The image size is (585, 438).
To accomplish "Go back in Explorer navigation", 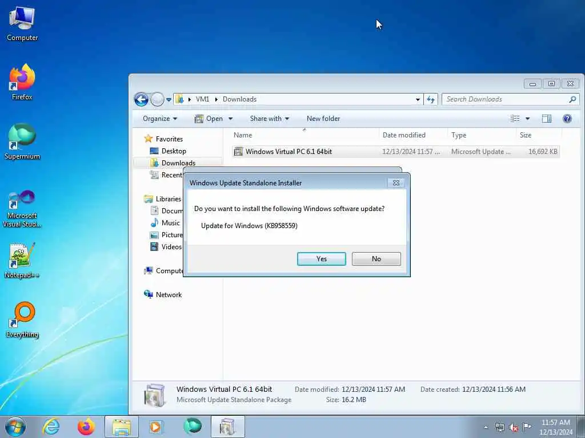I will (141, 99).
